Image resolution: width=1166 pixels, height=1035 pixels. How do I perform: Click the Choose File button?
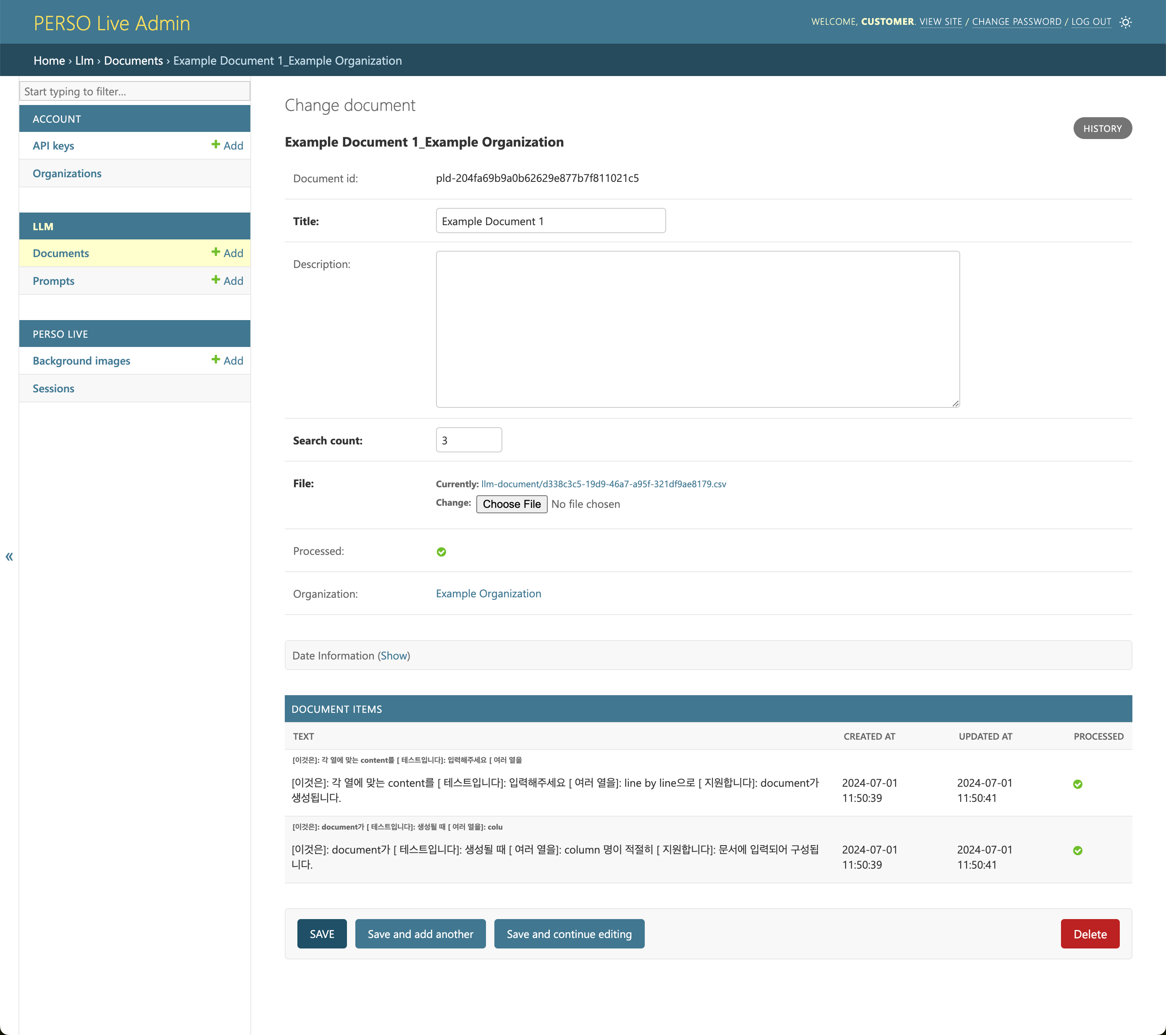click(x=511, y=504)
